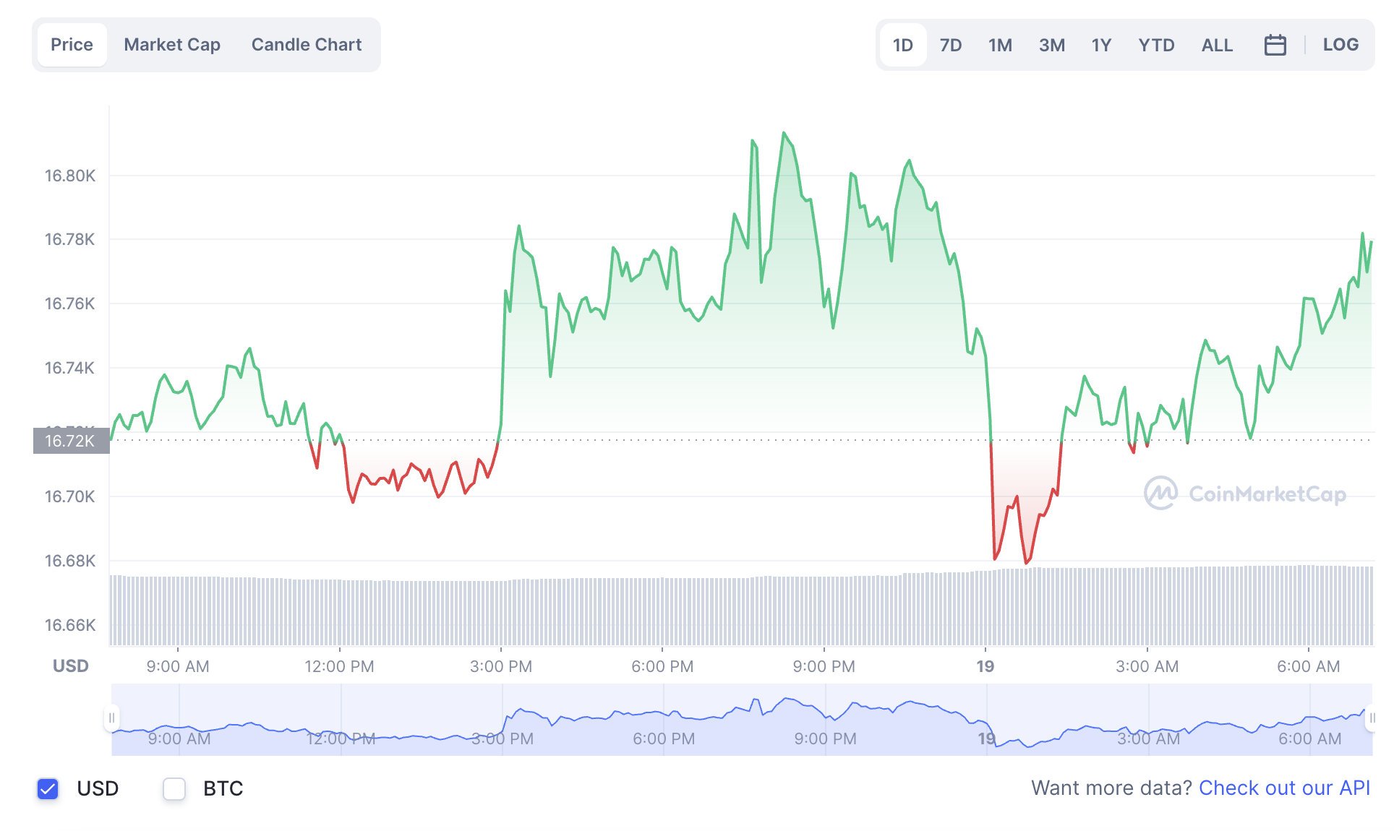Open the calendar date picker icon
The width and height of the screenshot is (1394, 831).
(x=1275, y=44)
